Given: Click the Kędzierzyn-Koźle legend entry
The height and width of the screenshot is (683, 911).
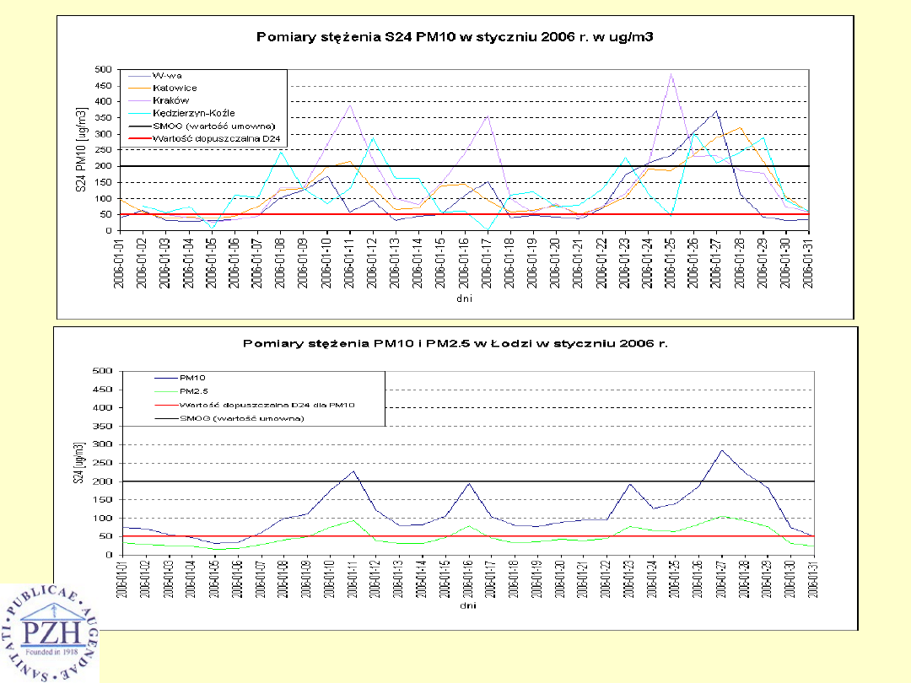Looking at the screenshot, I should click(x=194, y=112).
